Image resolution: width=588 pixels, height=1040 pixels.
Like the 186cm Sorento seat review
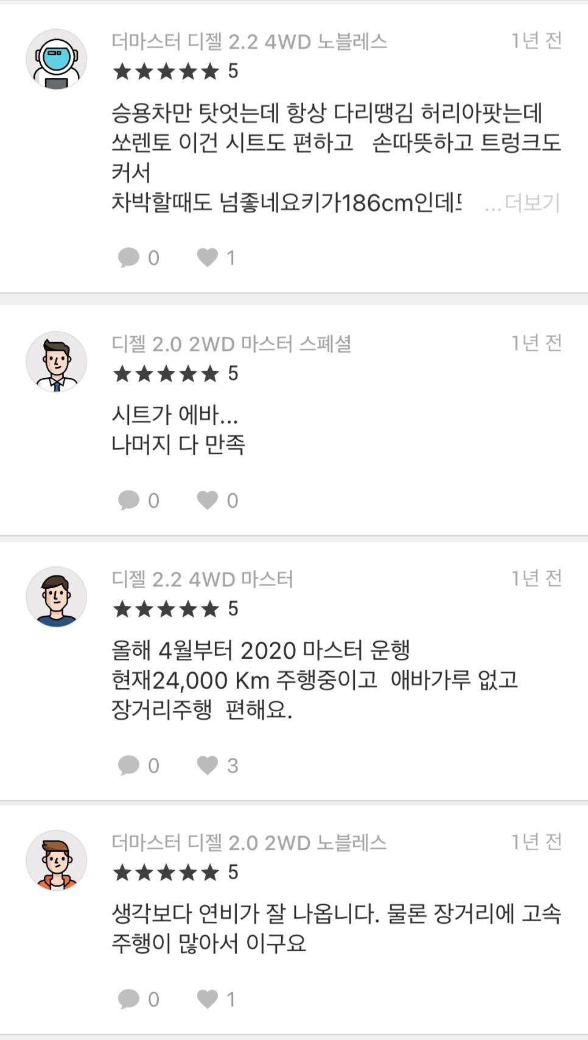tap(216, 258)
